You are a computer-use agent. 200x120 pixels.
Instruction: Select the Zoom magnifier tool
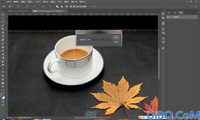click(3, 87)
